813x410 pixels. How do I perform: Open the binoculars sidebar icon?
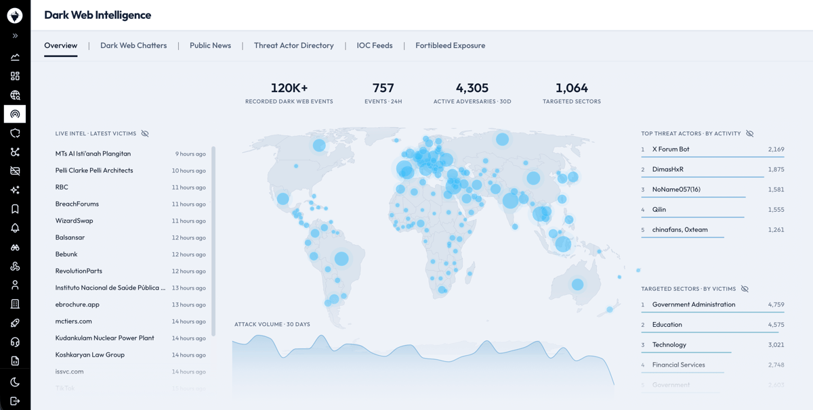point(15,247)
